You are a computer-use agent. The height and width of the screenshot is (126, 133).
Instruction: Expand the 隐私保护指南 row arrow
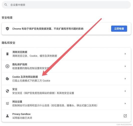(x=125, y=66)
